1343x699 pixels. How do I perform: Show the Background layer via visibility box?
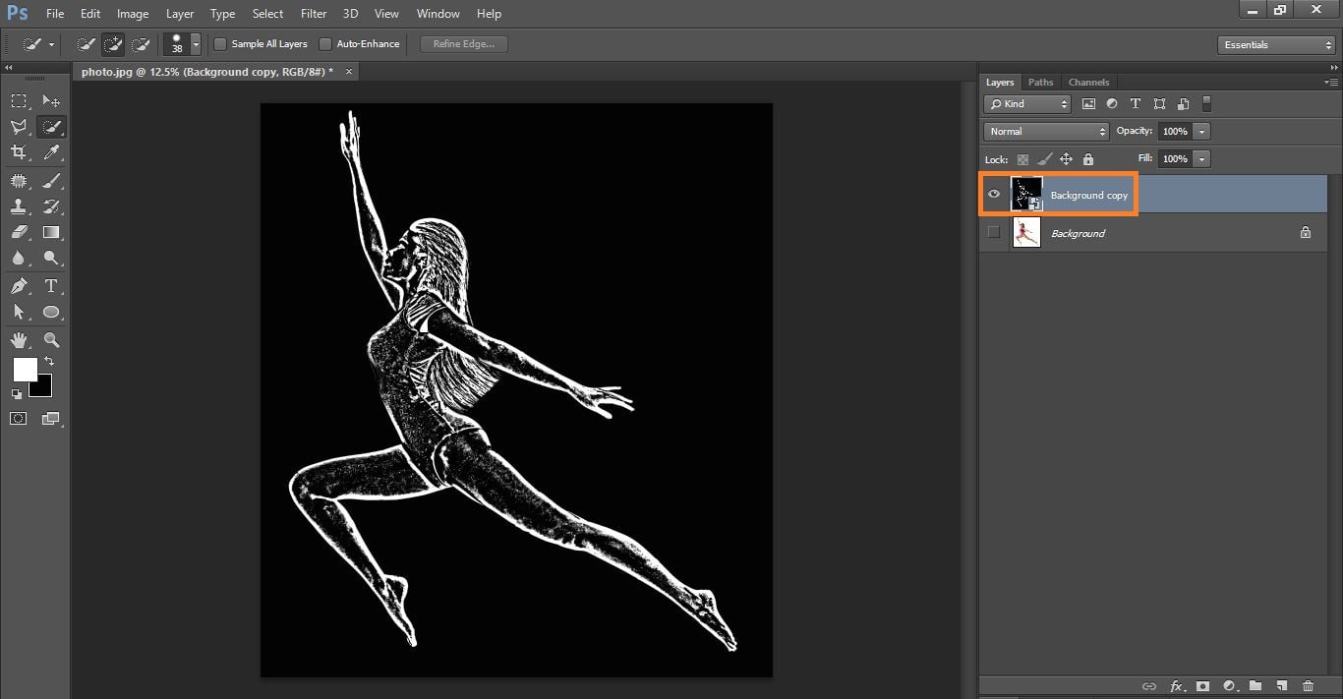(993, 233)
